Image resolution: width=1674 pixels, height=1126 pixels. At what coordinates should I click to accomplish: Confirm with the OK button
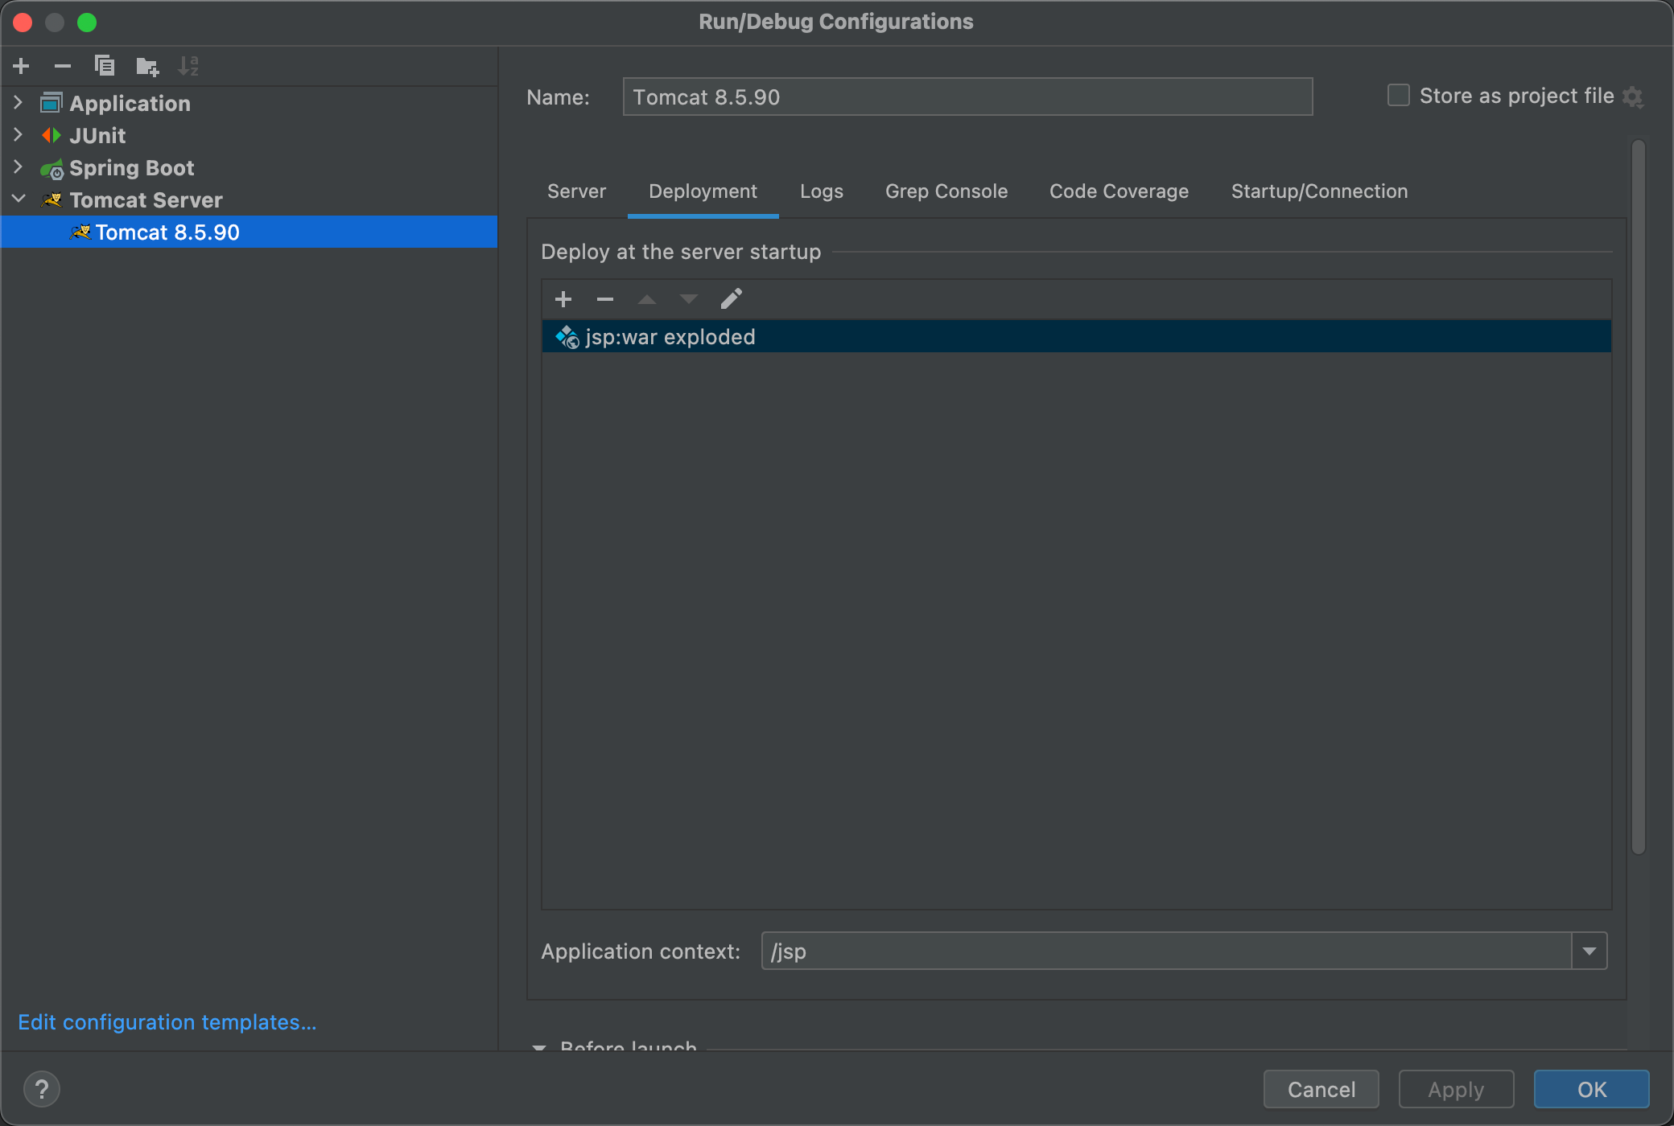click(1592, 1089)
